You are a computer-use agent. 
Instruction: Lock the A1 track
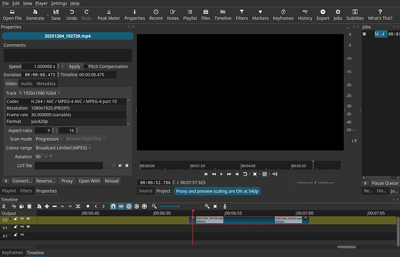tap(16, 235)
